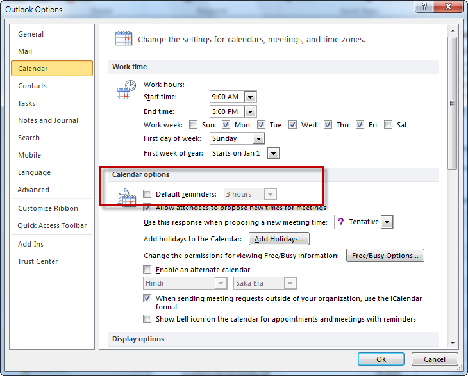Select the Mail category in sidebar
Viewport: 468px width, 376px height.
(x=26, y=51)
